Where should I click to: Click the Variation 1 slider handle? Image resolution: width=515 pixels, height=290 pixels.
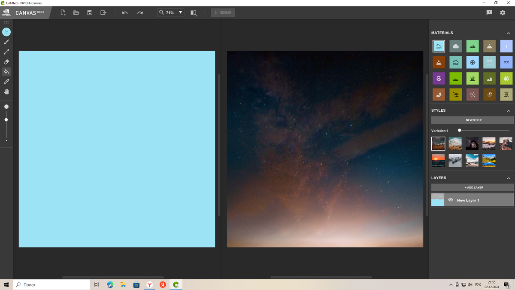pyautogui.click(x=460, y=130)
